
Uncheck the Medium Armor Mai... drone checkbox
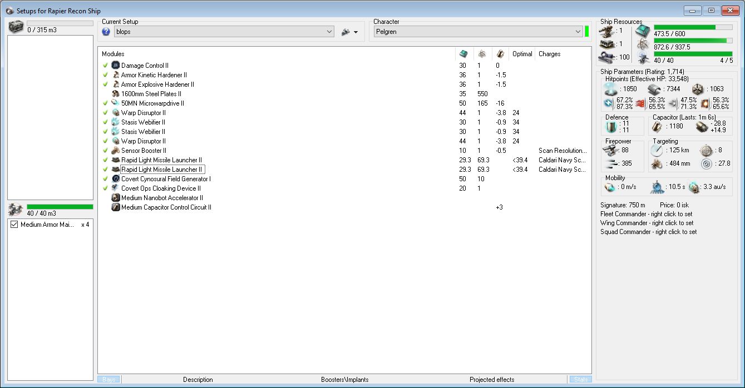point(14,225)
